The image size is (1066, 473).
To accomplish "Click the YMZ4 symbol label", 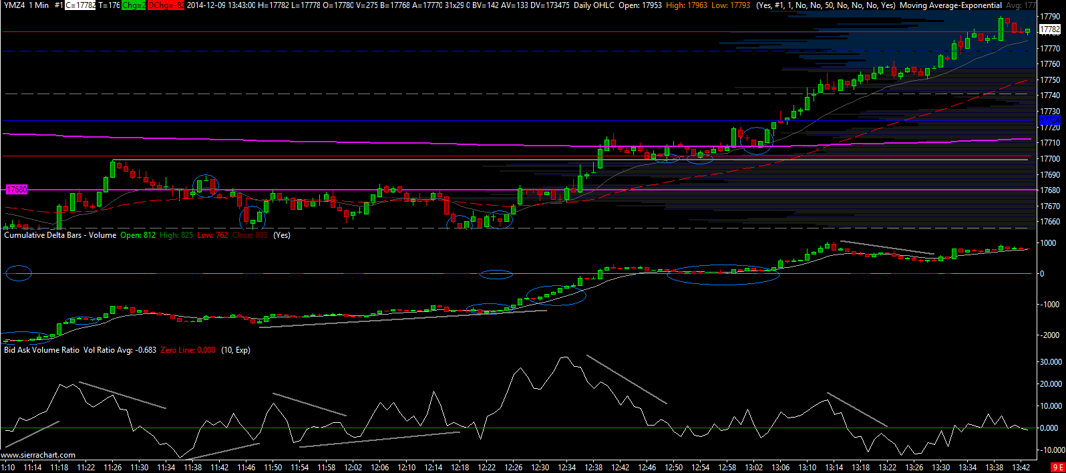I will (x=13, y=5).
